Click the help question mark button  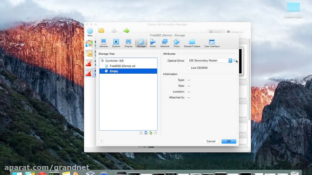(x=101, y=141)
